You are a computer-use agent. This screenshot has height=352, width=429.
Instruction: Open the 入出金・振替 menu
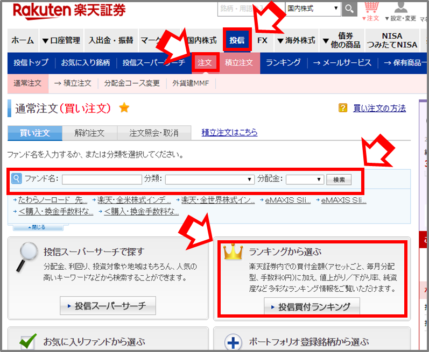111,40
